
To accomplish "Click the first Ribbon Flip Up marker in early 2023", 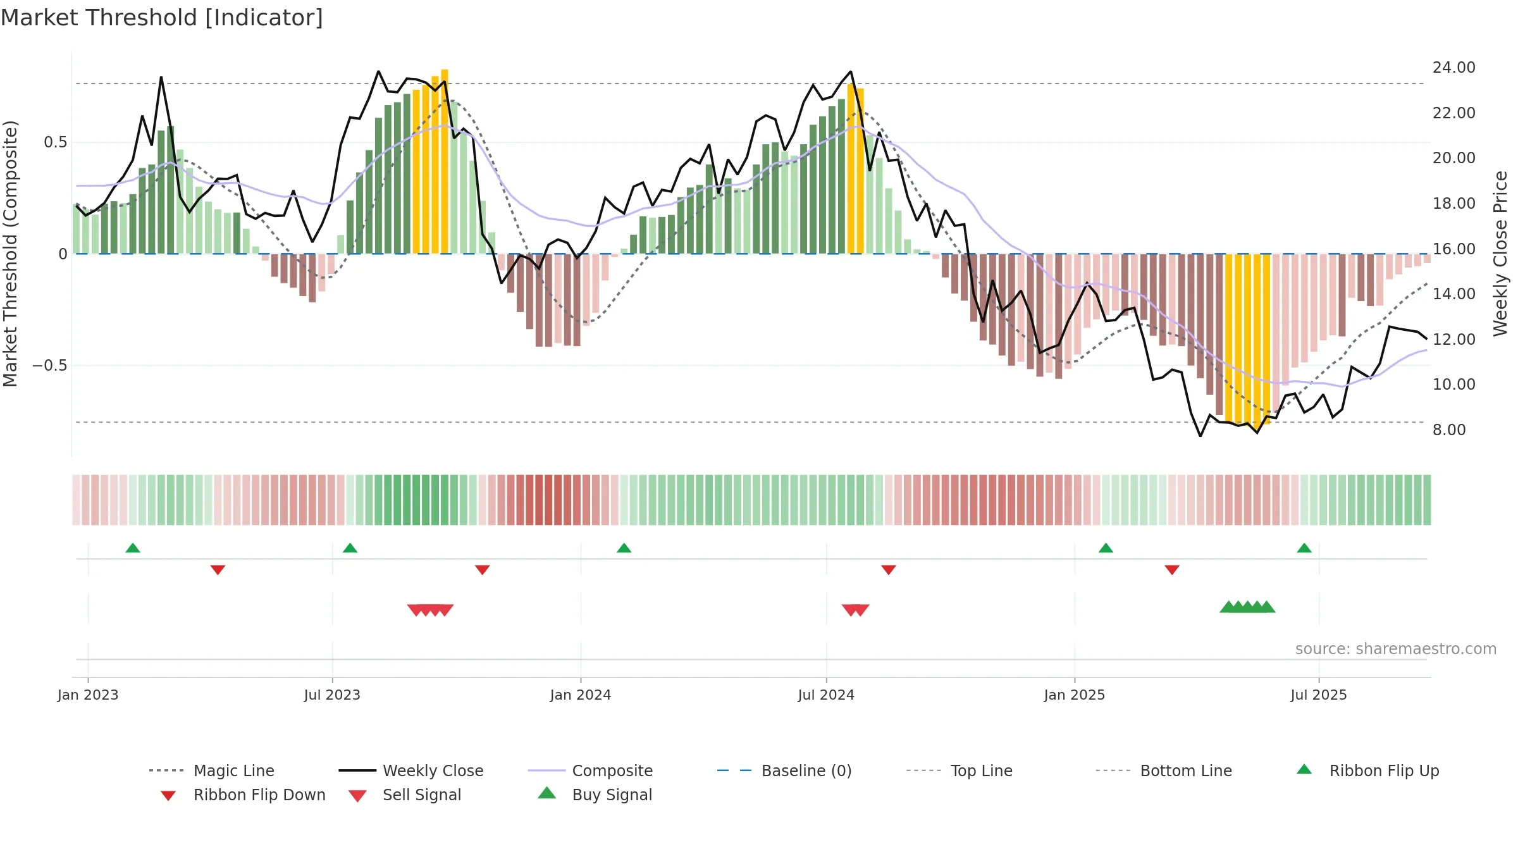I will tap(133, 548).
